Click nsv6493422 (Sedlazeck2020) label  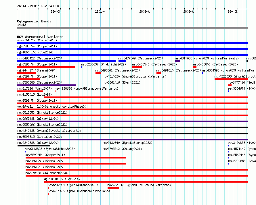tap(40, 58)
